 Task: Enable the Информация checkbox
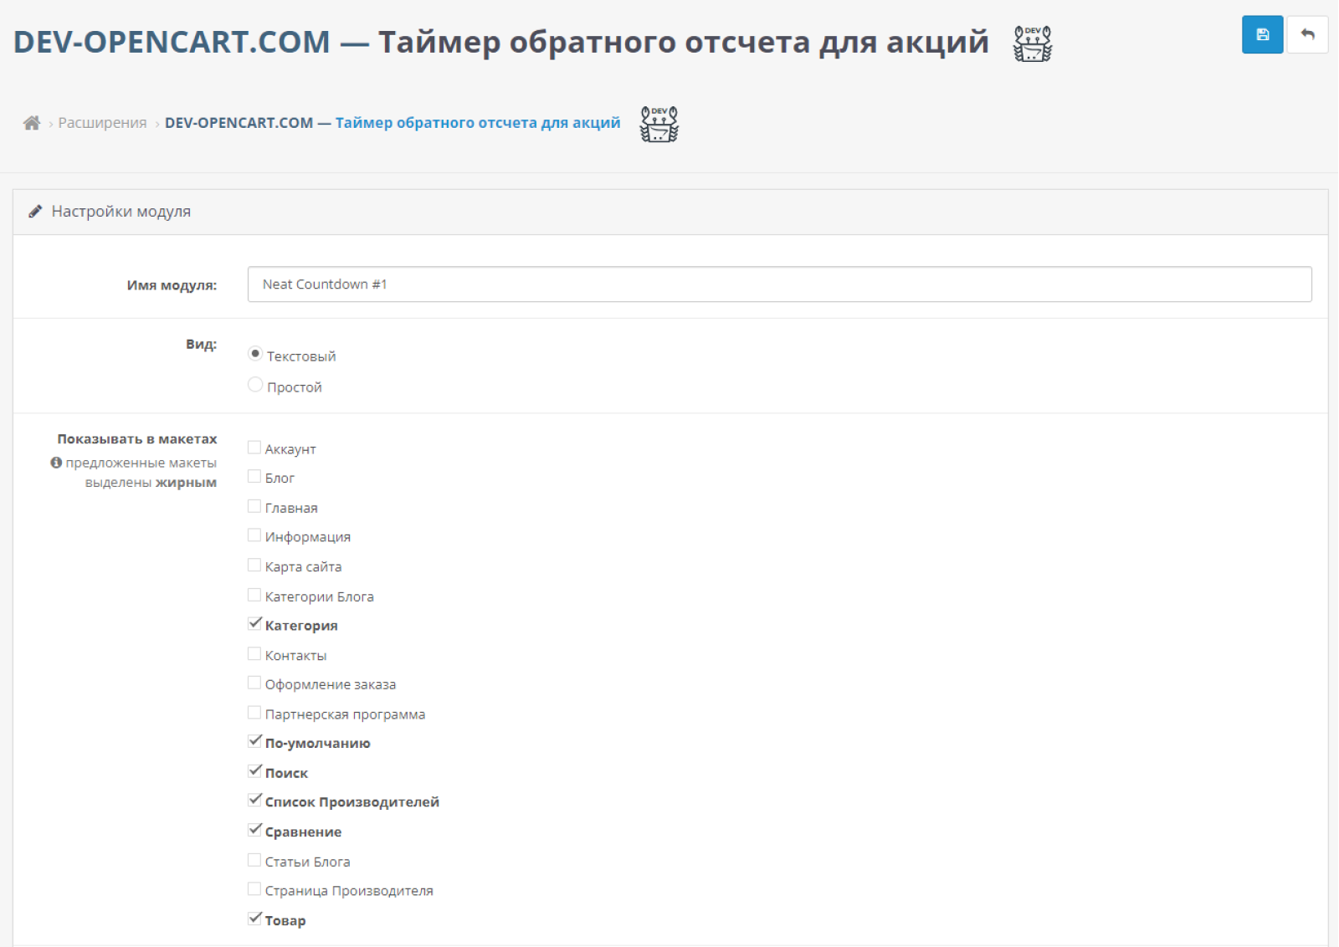[254, 535]
